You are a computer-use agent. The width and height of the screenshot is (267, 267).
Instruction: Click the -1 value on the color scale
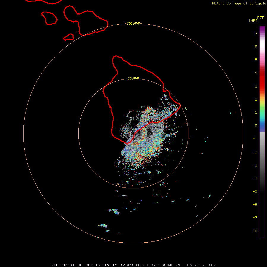pos(255,139)
